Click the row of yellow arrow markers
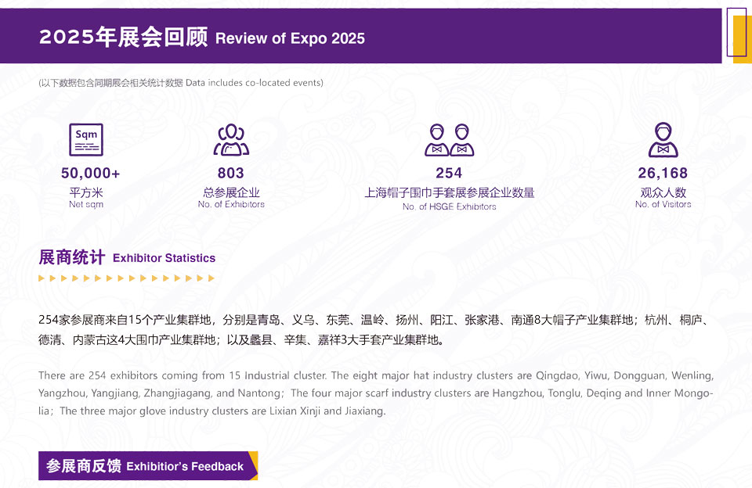This screenshot has width=752, height=488. pyautogui.click(x=127, y=278)
